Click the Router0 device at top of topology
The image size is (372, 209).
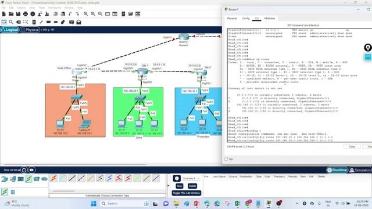184,37
